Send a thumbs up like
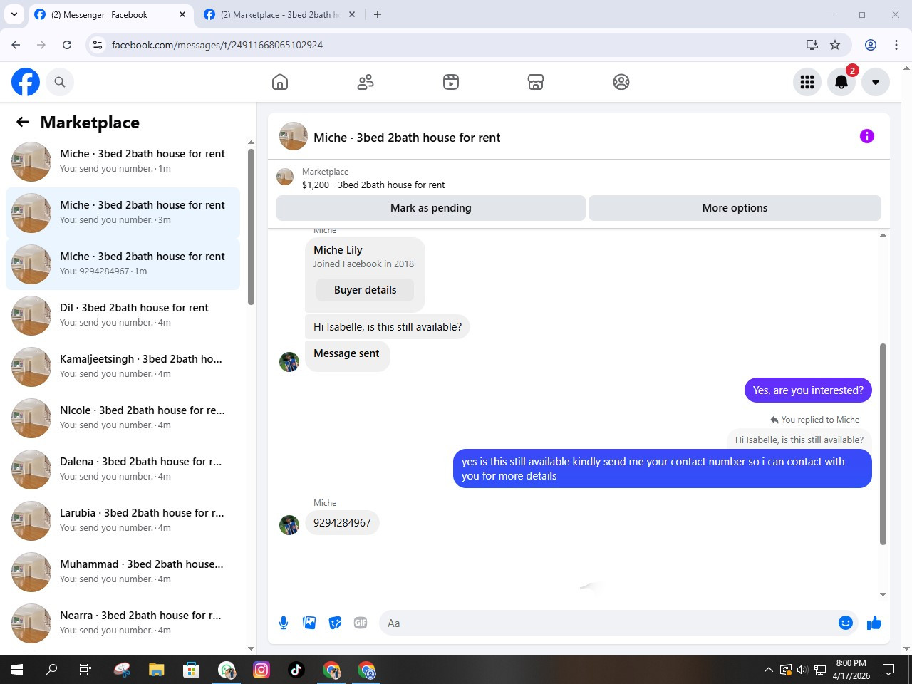912x684 pixels. pos(874,623)
